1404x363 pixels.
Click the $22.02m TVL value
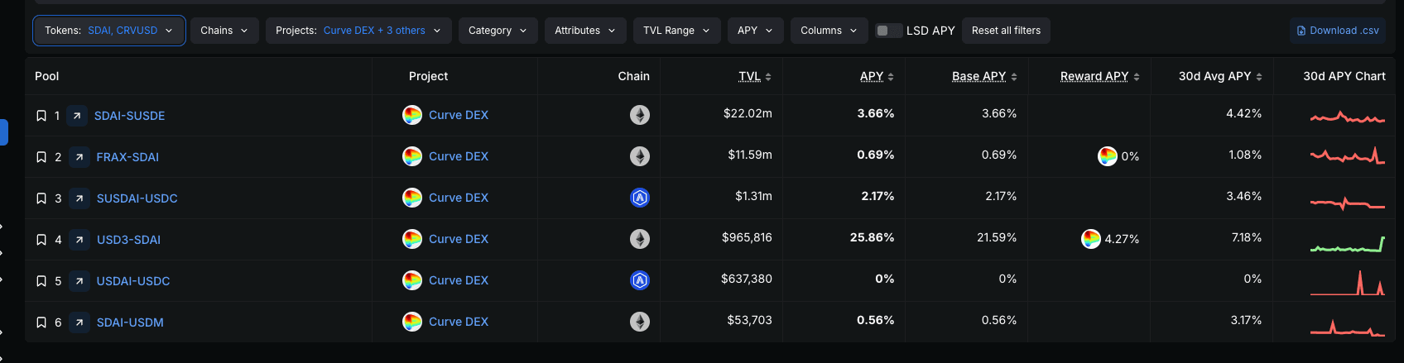[x=748, y=113]
